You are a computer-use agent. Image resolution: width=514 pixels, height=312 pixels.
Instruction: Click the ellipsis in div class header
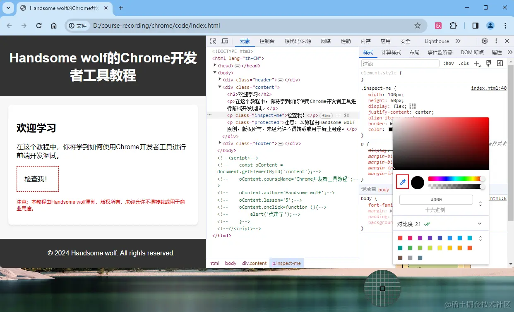280,80
